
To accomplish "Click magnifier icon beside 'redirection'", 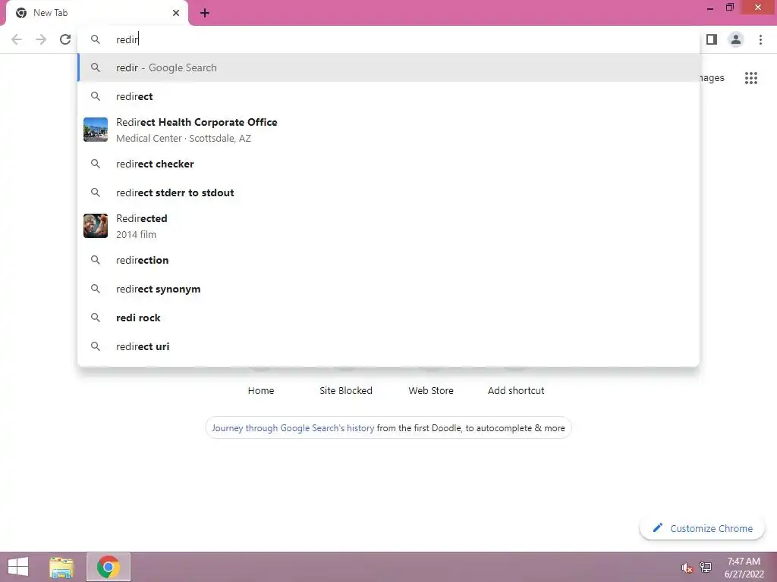I will [x=96, y=261].
